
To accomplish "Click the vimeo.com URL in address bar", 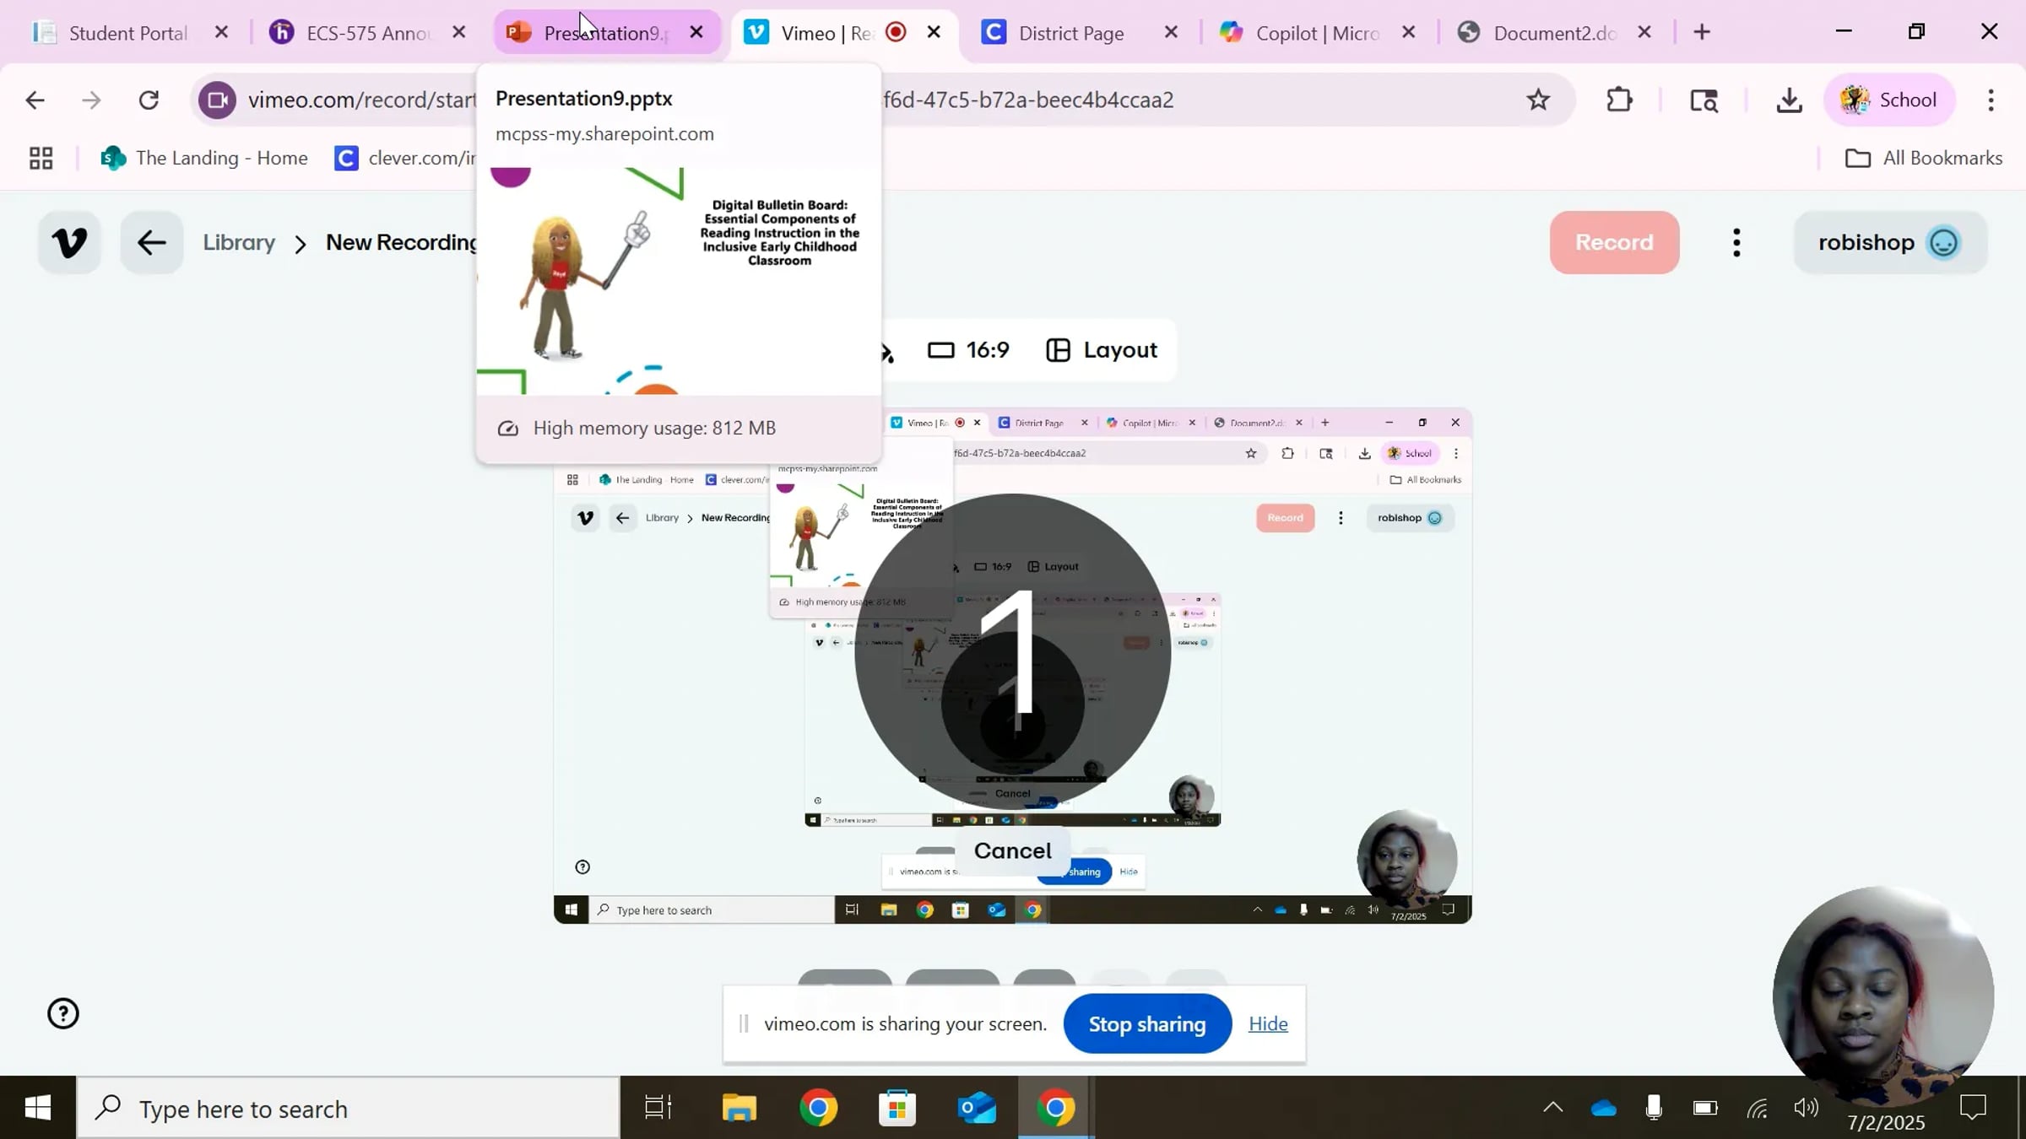I will coord(362,100).
